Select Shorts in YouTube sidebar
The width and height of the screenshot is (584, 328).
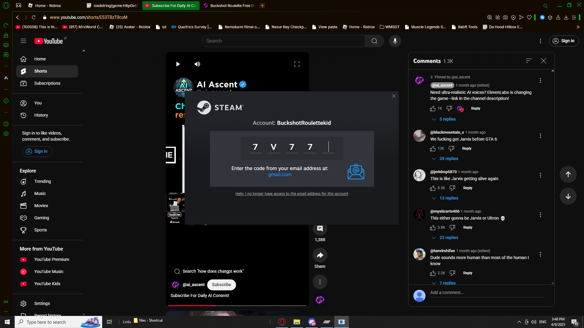tap(47, 71)
